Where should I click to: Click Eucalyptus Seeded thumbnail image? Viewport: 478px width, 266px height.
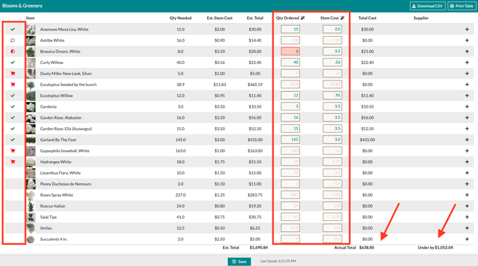(31, 85)
